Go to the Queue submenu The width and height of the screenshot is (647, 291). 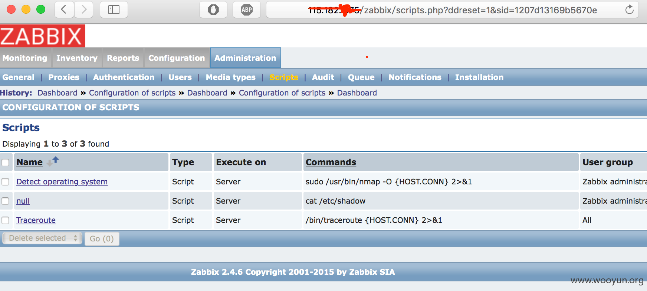(x=361, y=77)
